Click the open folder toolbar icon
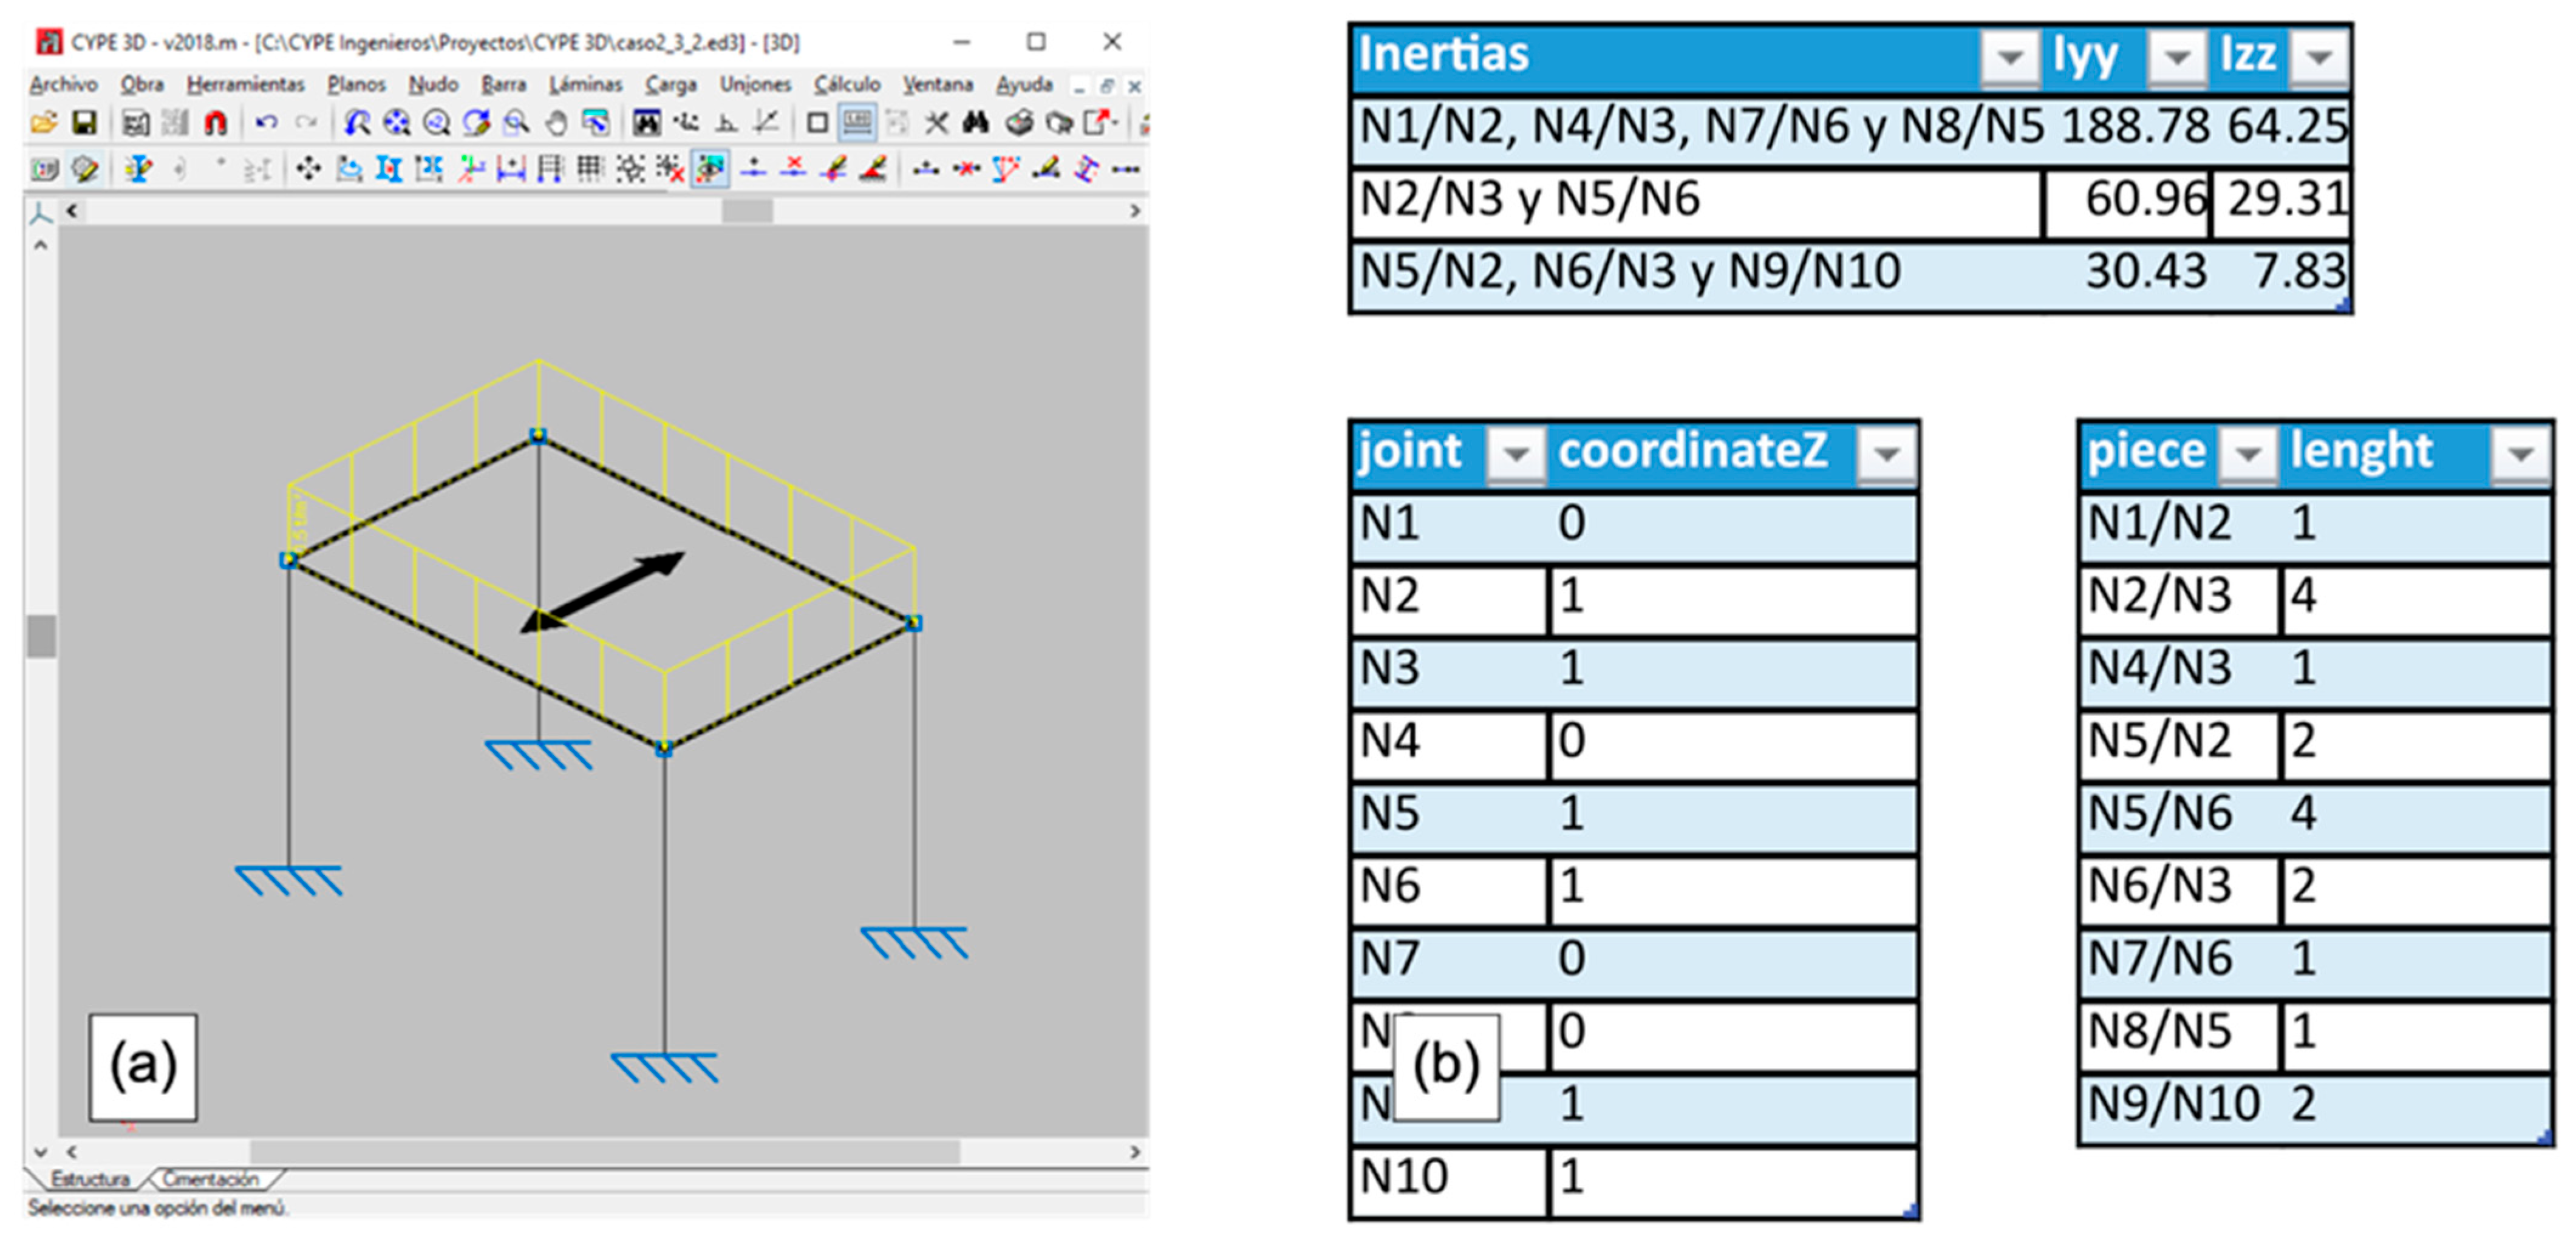 44,123
